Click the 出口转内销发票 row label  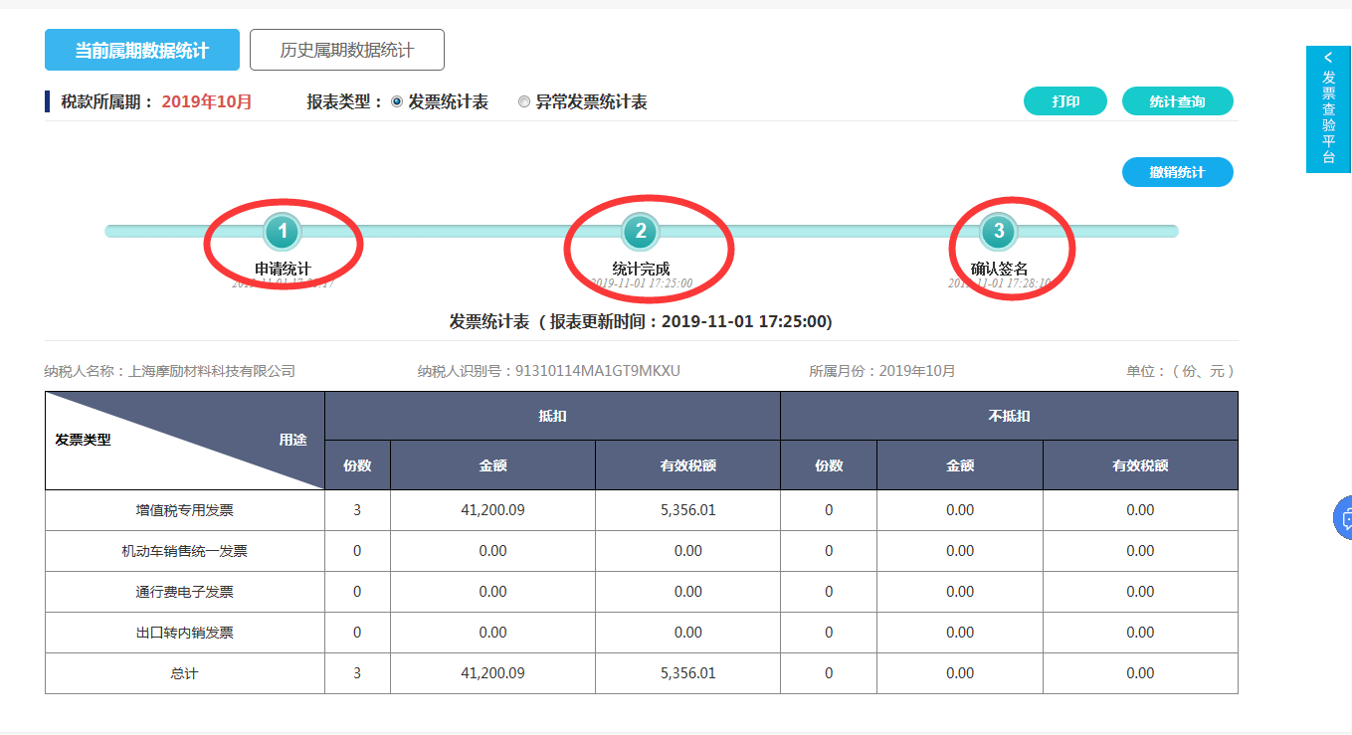click(185, 633)
